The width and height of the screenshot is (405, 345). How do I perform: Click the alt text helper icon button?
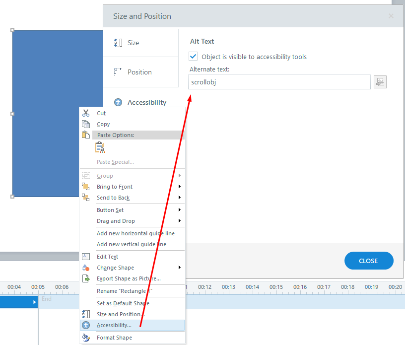tap(380, 82)
